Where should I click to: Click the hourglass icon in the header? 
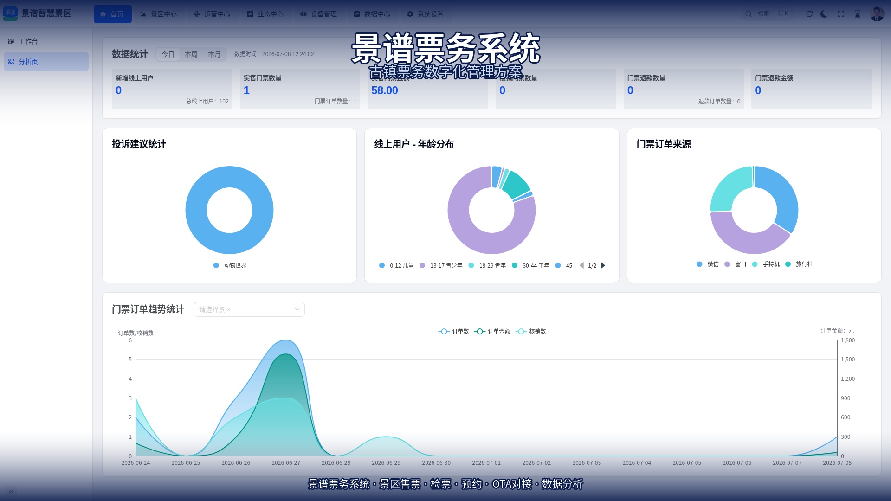[858, 14]
